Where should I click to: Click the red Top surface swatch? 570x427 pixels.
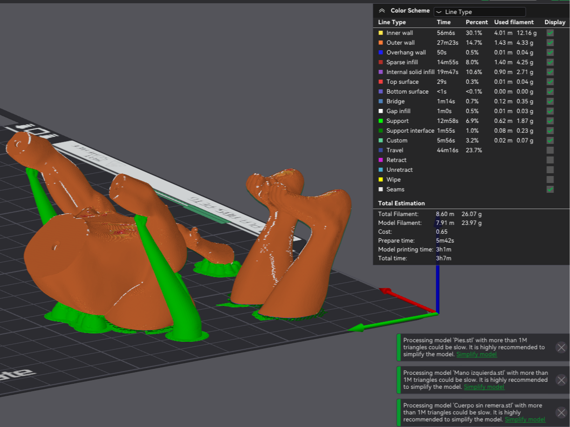381,81
